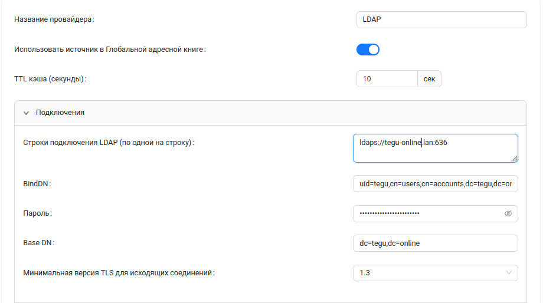Screen dimensions: 543x303
Task: Collapse the Подключения section chevron
Action: [x=26, y=113]
